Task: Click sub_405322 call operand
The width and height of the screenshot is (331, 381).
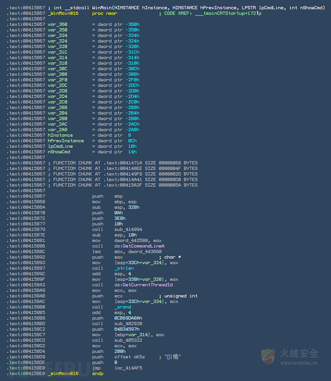Action: [x=128, y=340]
